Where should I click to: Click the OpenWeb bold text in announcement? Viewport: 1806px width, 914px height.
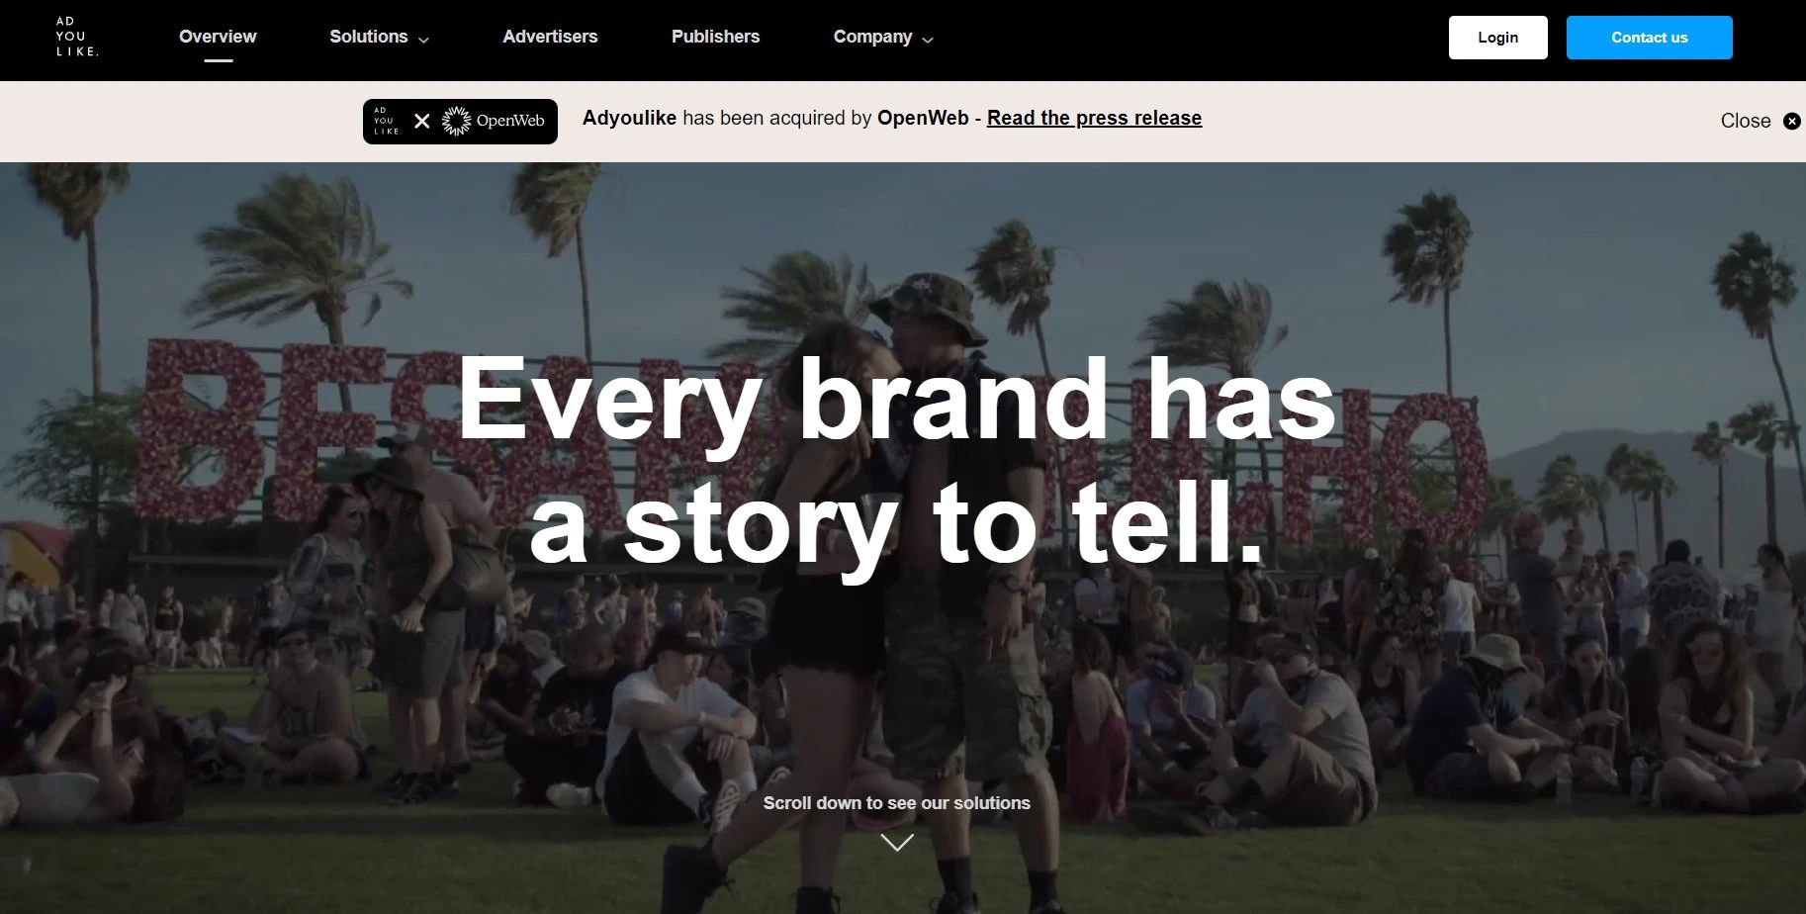[x=923, y=118]
